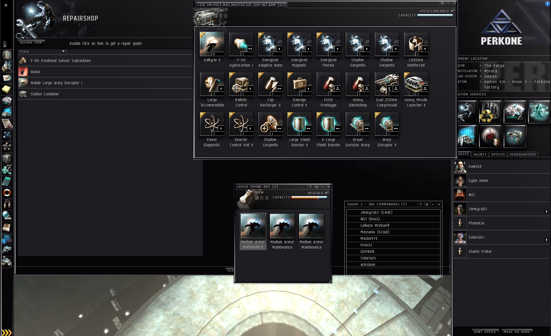Select guest Stamin Primer in the list
The image size is (551, 336).
(502, 252)
